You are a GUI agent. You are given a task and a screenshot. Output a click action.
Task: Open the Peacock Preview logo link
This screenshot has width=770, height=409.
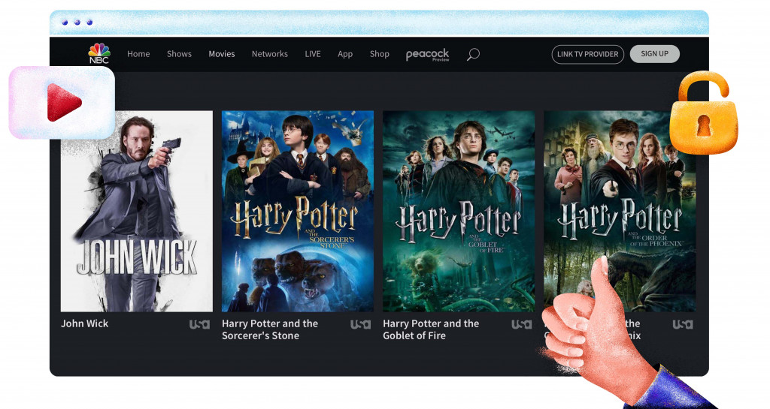428,54
